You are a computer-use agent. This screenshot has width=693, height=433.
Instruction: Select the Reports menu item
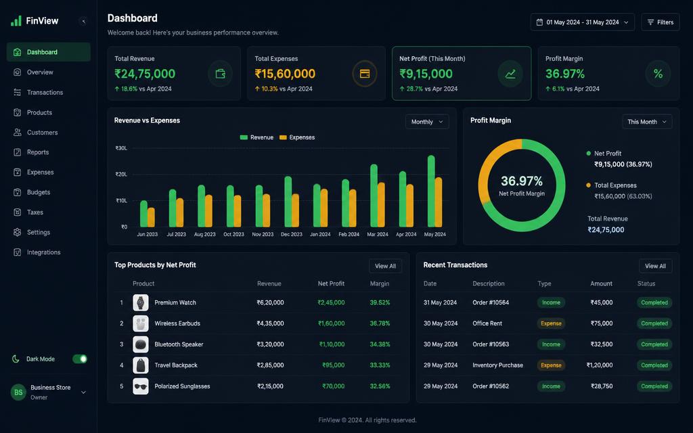pyautogui.click(x=49, y=152)
